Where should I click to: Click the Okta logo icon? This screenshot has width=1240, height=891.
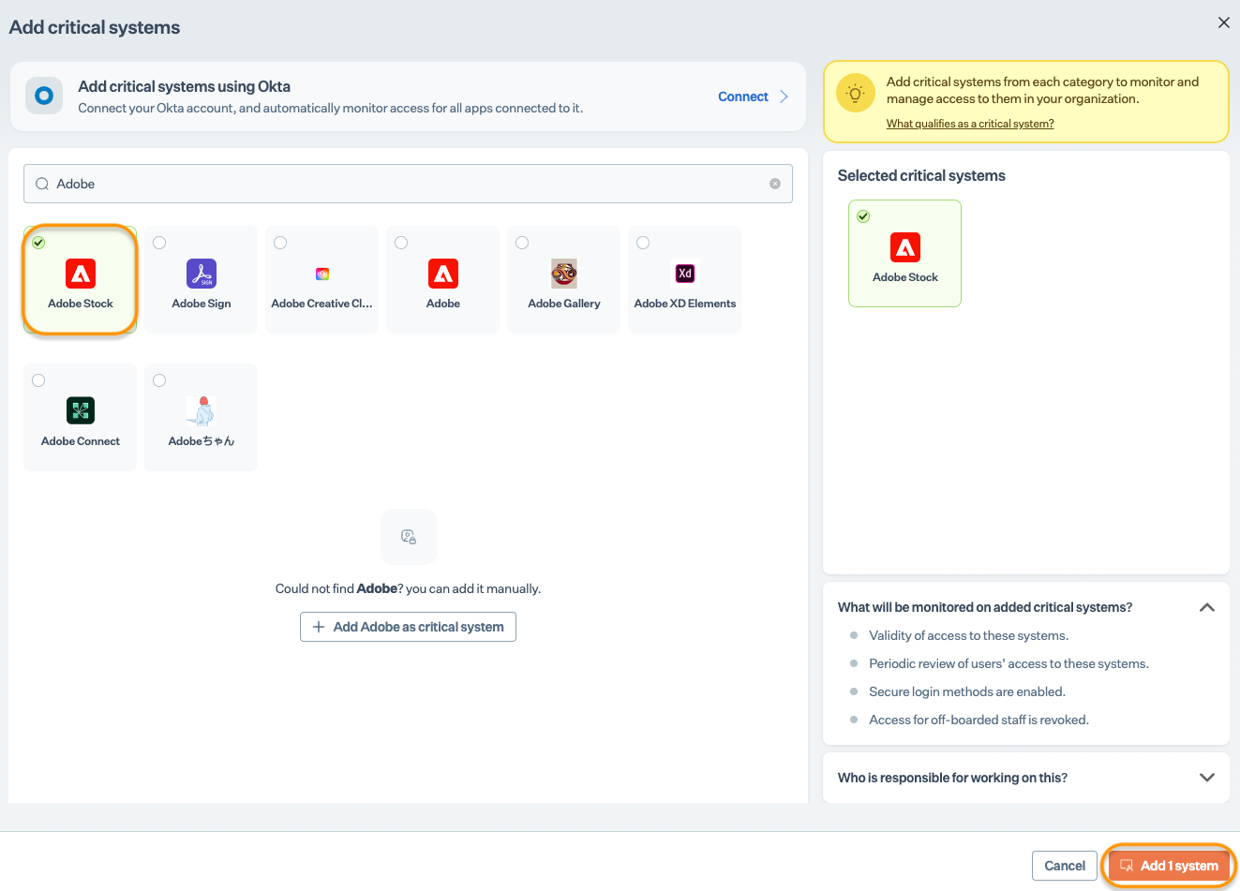44,96
